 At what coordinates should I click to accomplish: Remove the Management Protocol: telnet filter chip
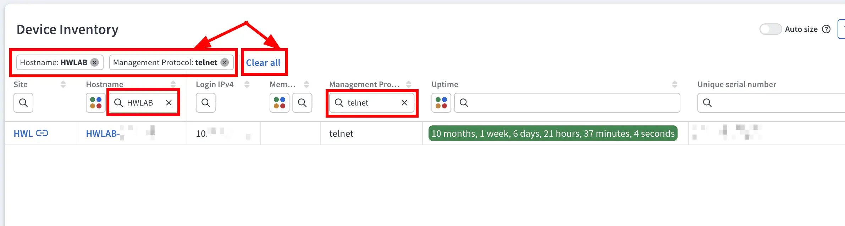(x=225, y=62)
